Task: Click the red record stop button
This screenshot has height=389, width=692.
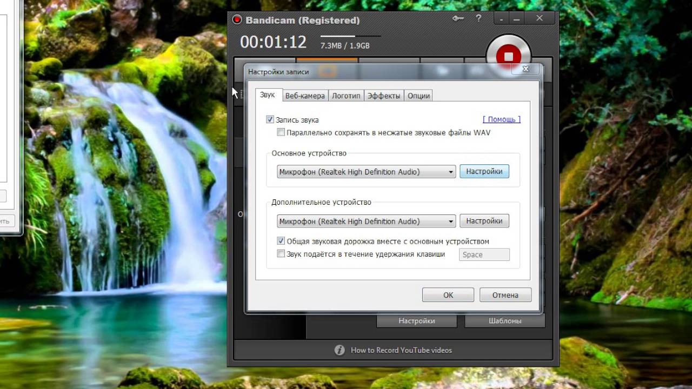Action: (x=508, y=55)
